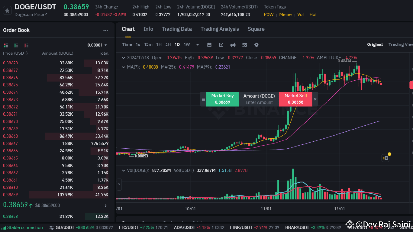413x232 pixels.
Task: Switch chart to Trading View mode
Action: click(x=401, y=44)
